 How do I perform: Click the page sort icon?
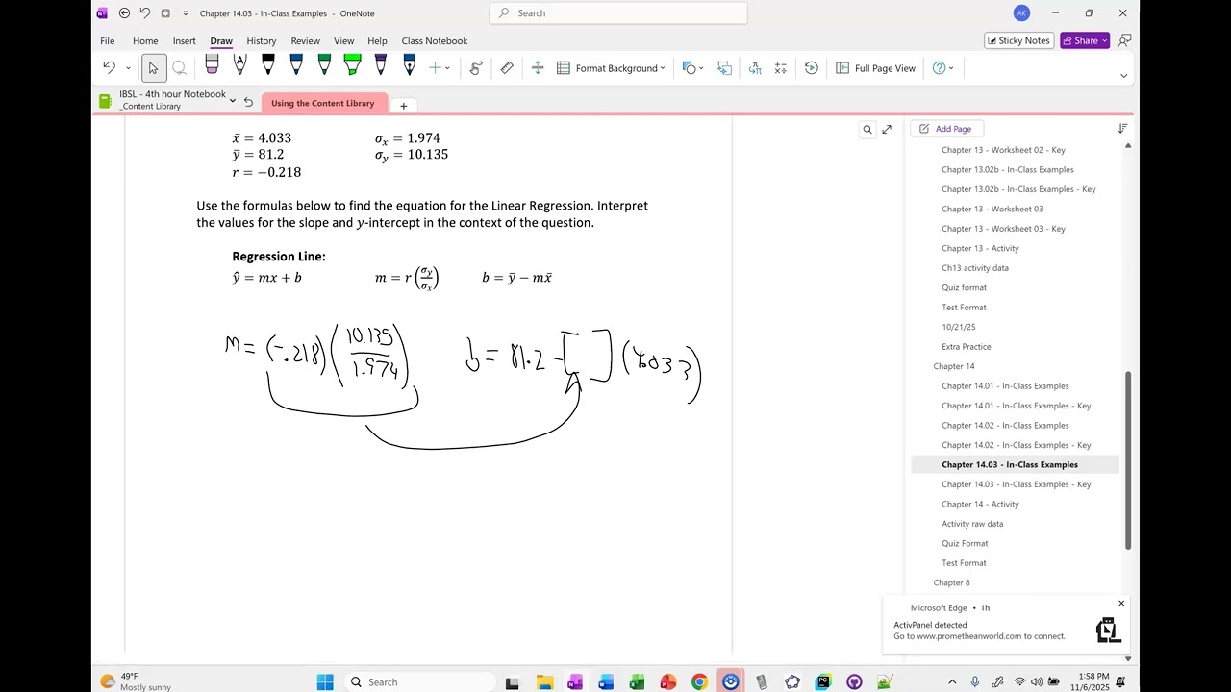(1122, 129)
